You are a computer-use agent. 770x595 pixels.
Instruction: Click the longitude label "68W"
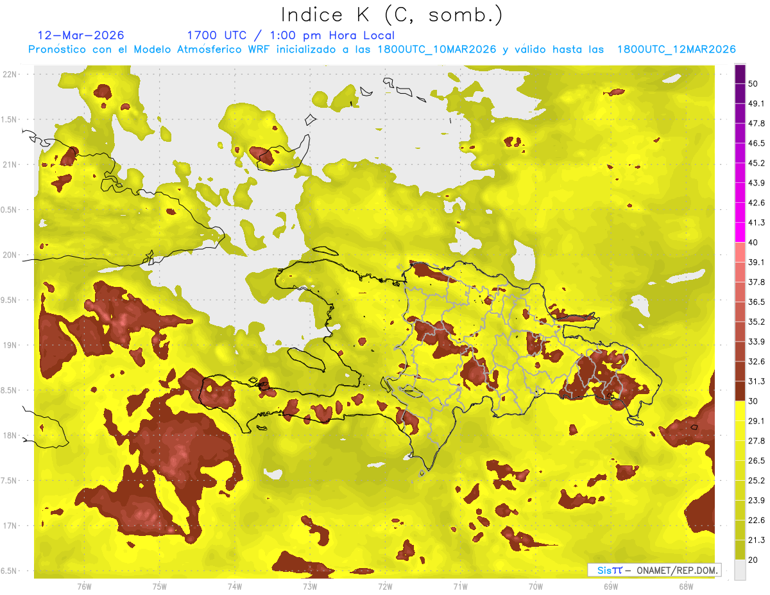[685, 586]
